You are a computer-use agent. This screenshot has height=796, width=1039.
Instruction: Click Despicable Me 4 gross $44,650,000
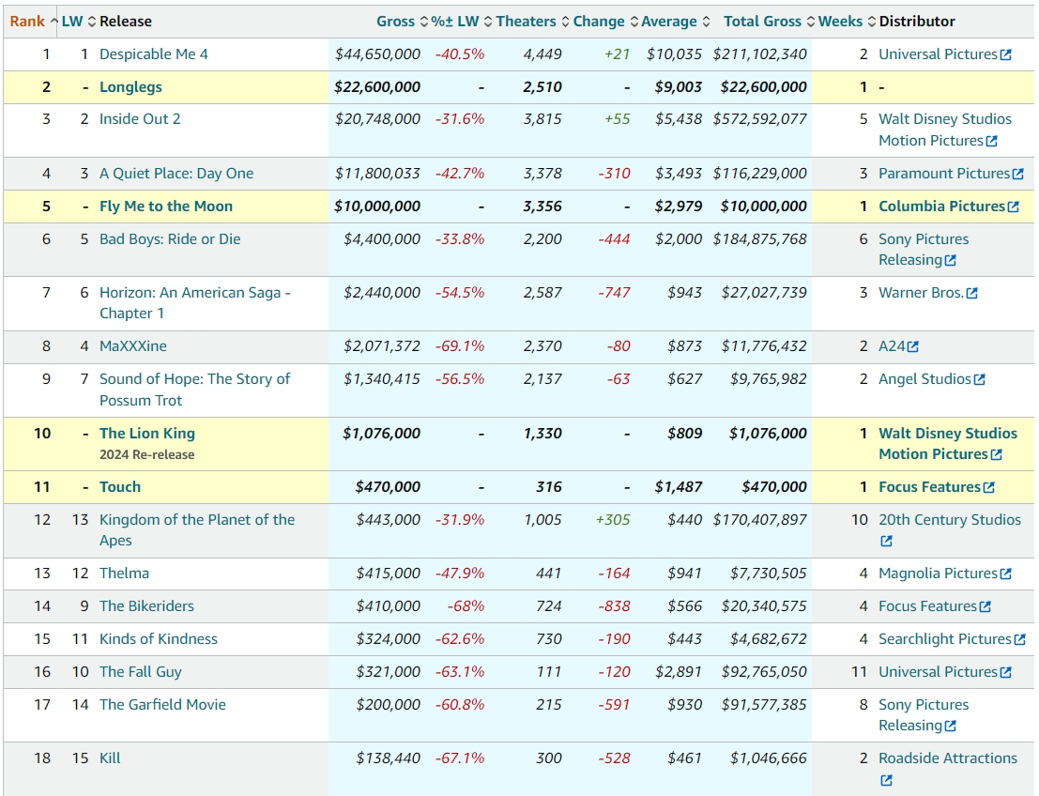[377, 54]
